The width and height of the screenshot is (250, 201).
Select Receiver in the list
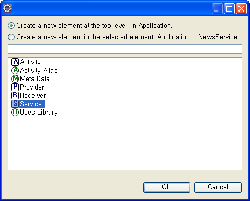tap(33, 95)
